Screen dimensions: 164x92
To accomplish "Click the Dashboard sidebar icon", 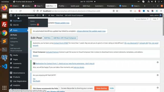I will tap(11, 21).
